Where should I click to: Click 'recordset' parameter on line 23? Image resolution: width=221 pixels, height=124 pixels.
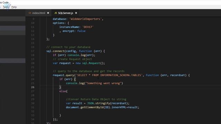coord(177,75)
